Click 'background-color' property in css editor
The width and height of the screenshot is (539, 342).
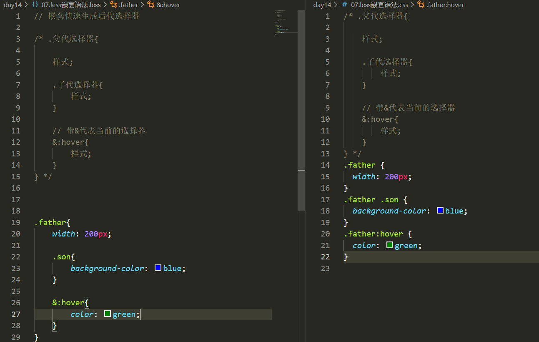tap(389, 211)
